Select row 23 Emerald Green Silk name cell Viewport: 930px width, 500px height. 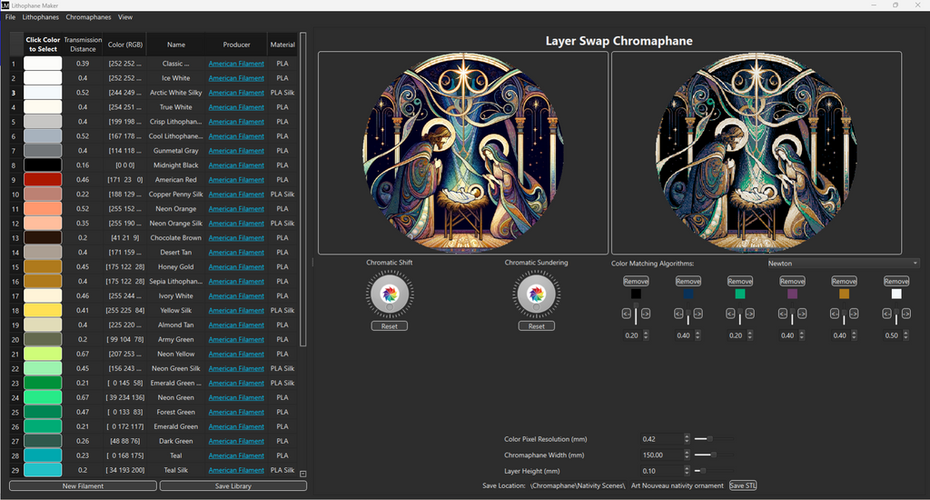click(x=175, y=383)
